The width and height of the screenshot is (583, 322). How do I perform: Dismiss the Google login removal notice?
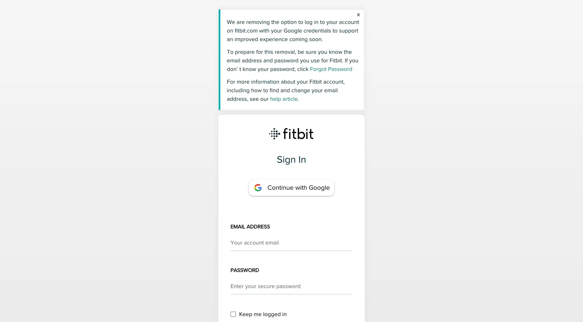(358, 15)
